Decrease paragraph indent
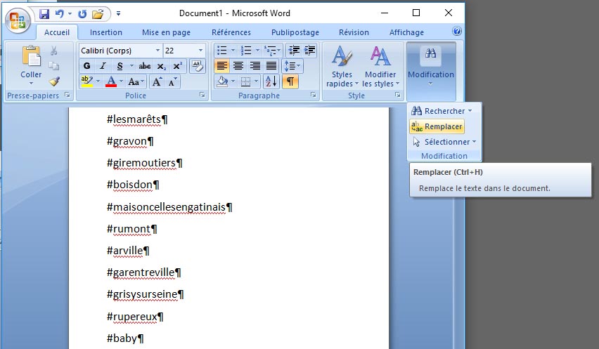This screenshot has height=349, width=599. tap(294, 51)
